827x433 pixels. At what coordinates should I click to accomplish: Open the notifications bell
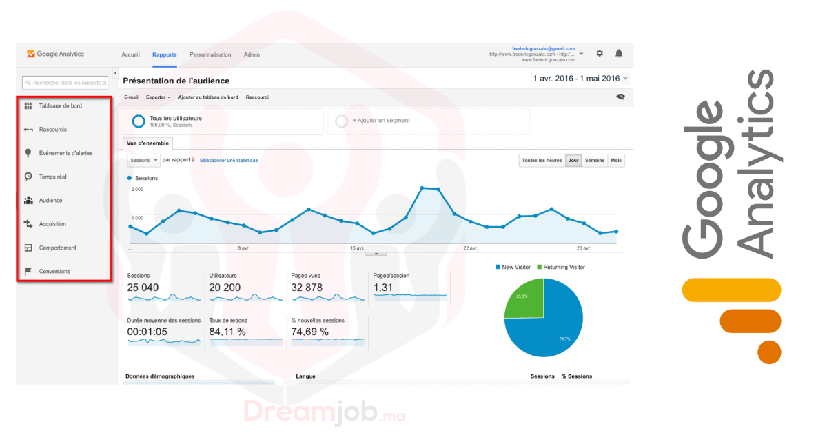(619, 53)
